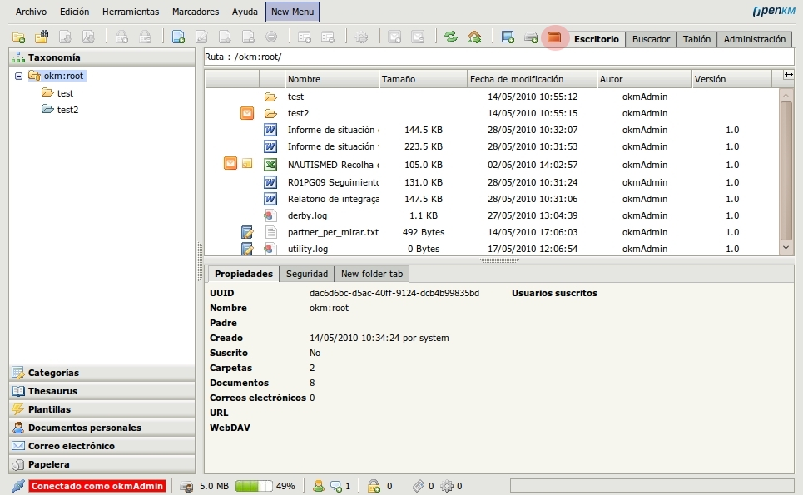The width and height of the screenshot is (803, 495).
Task: Open the Marcadores menu
Action: (196, 12)
